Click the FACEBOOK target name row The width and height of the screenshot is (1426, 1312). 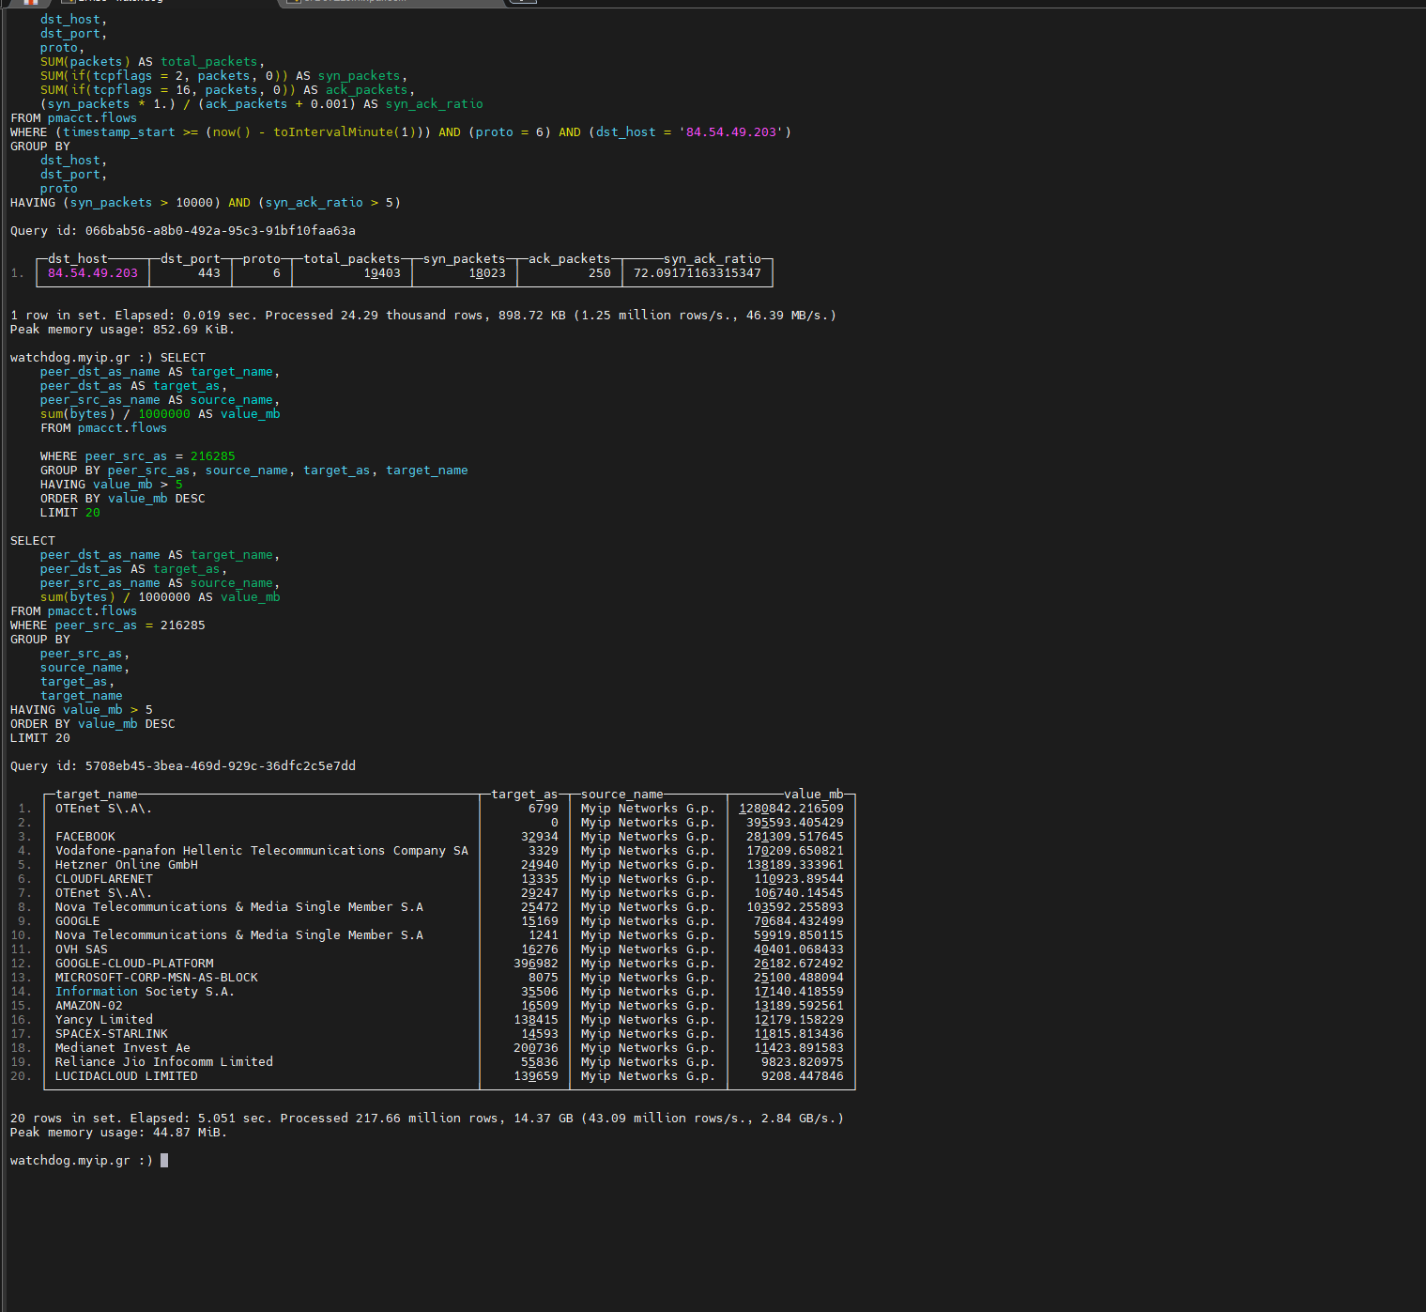click(x=85, y=837)
